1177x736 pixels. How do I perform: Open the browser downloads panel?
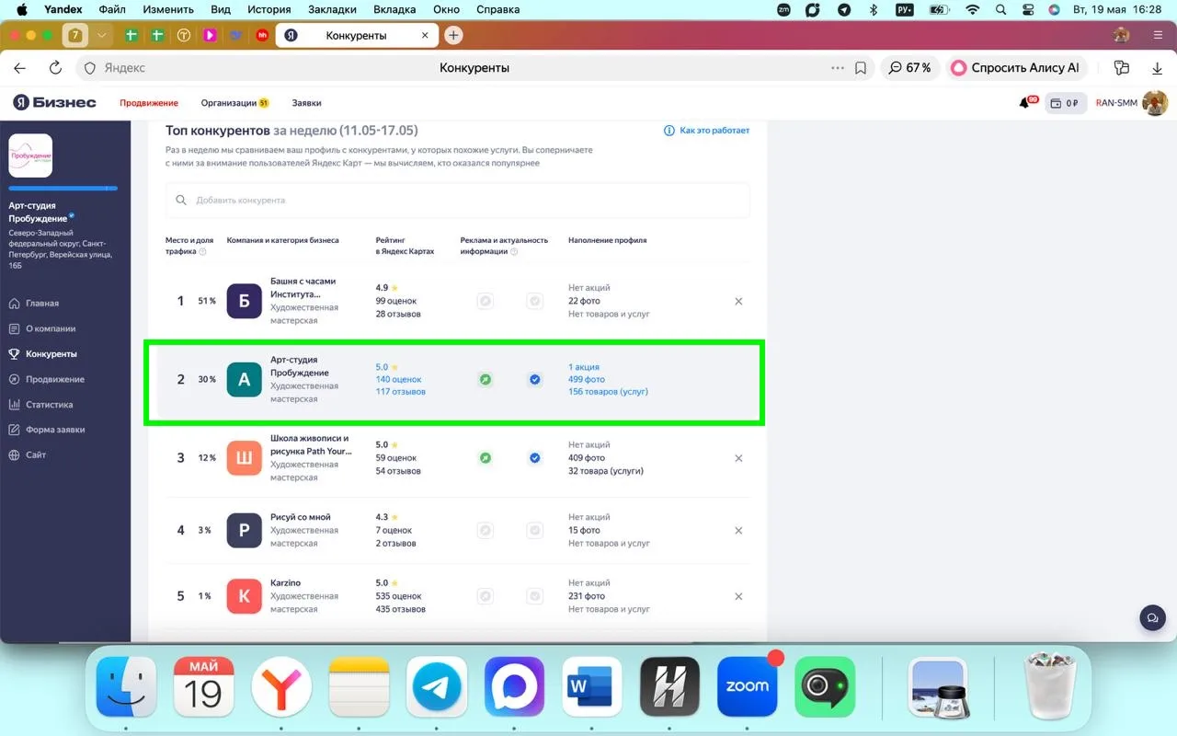click(x=1157, y=68)
